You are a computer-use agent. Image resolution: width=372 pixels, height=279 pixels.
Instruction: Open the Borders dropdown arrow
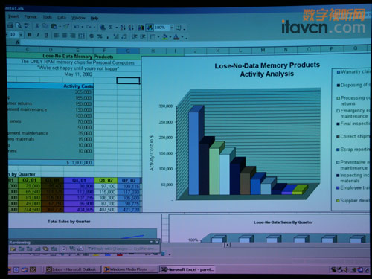pos(158,37)
